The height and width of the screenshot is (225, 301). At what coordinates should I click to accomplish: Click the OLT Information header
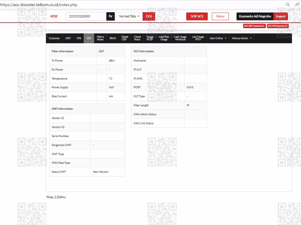pos(144,51)
